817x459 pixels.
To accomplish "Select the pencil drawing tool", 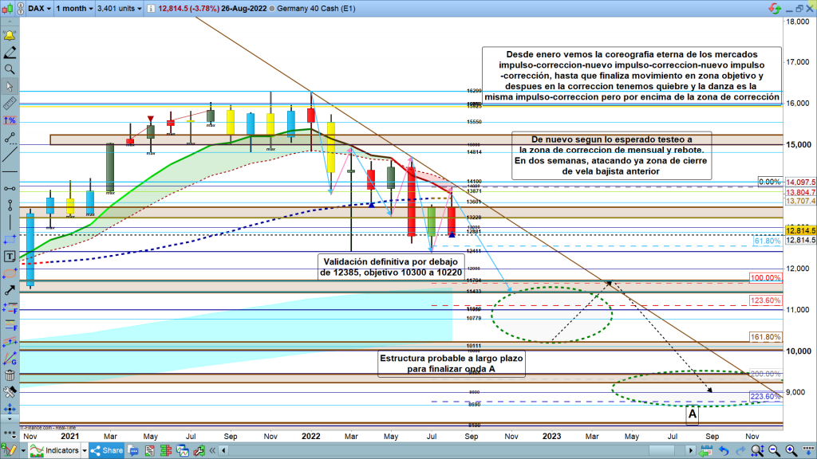I will point(10,53).
